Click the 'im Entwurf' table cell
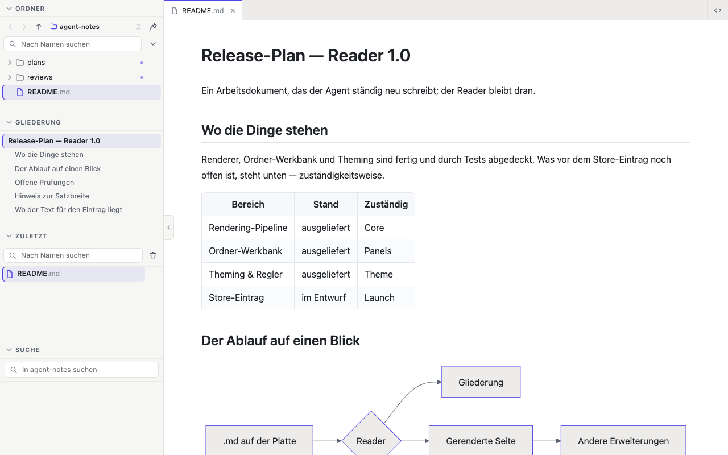 (326, 297)
